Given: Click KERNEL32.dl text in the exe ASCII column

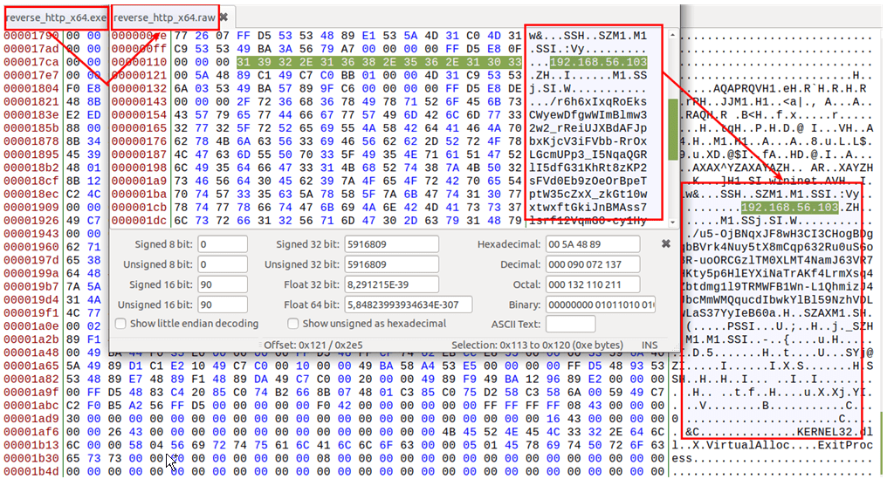Looking at the screenshot, I should [x=835, y=432].
